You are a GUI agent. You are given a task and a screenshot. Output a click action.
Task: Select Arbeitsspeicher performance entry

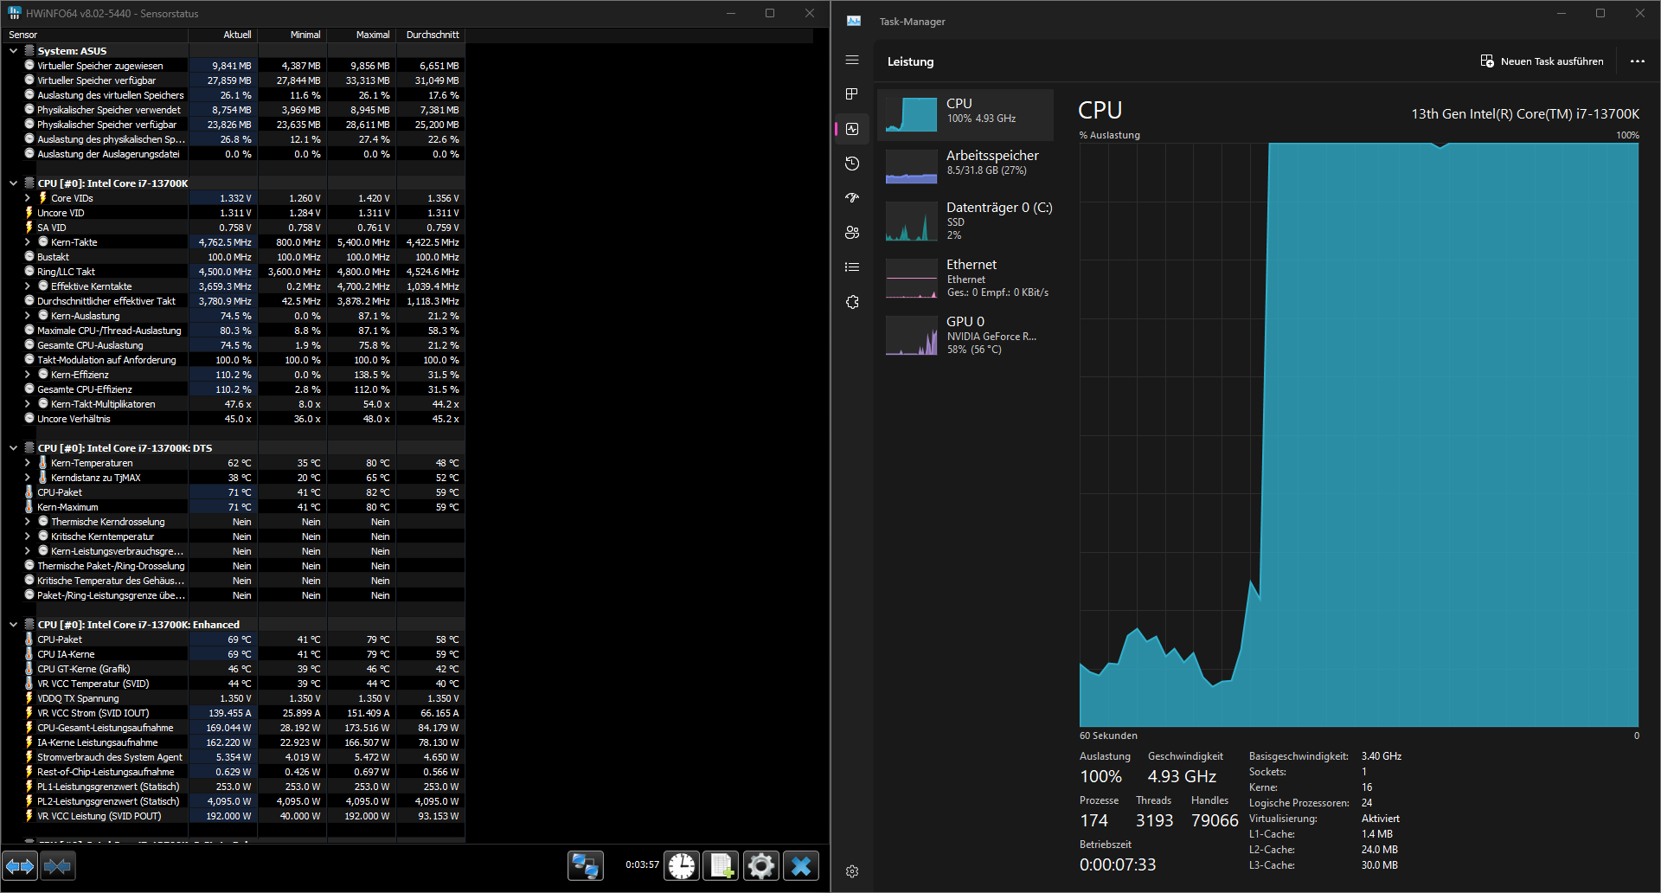coord(965,166)
